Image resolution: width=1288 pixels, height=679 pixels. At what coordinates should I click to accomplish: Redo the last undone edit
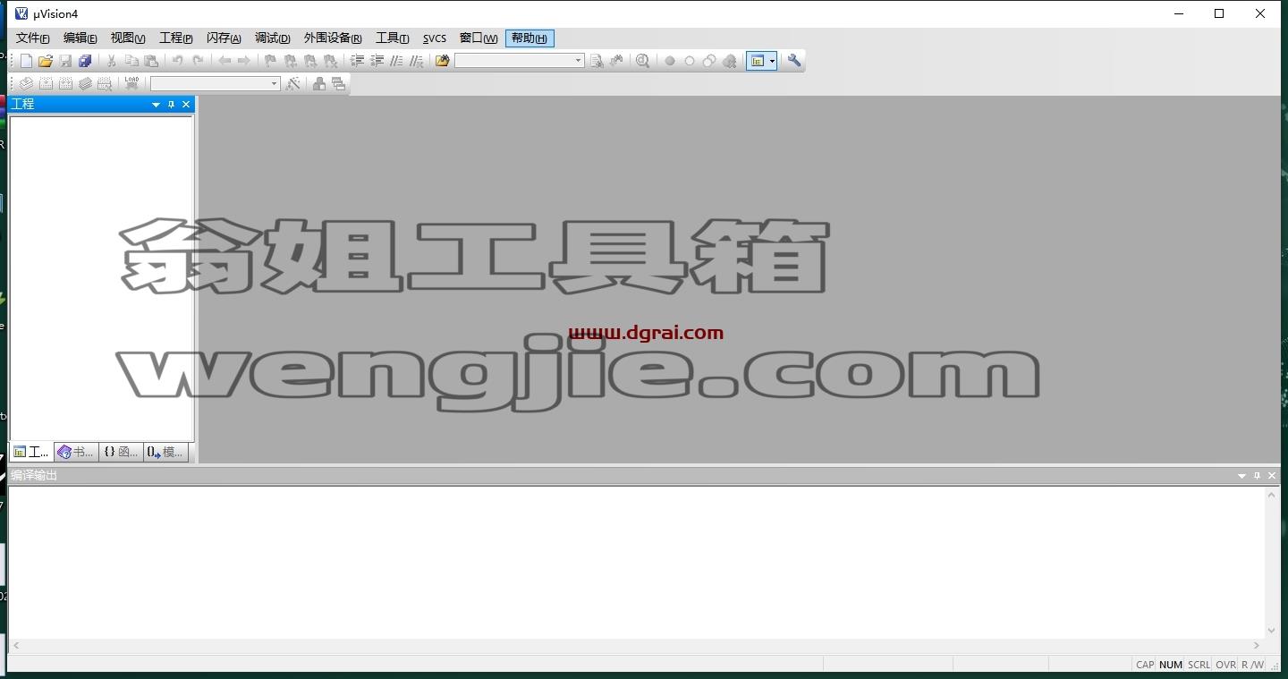(x=198, y=61)
